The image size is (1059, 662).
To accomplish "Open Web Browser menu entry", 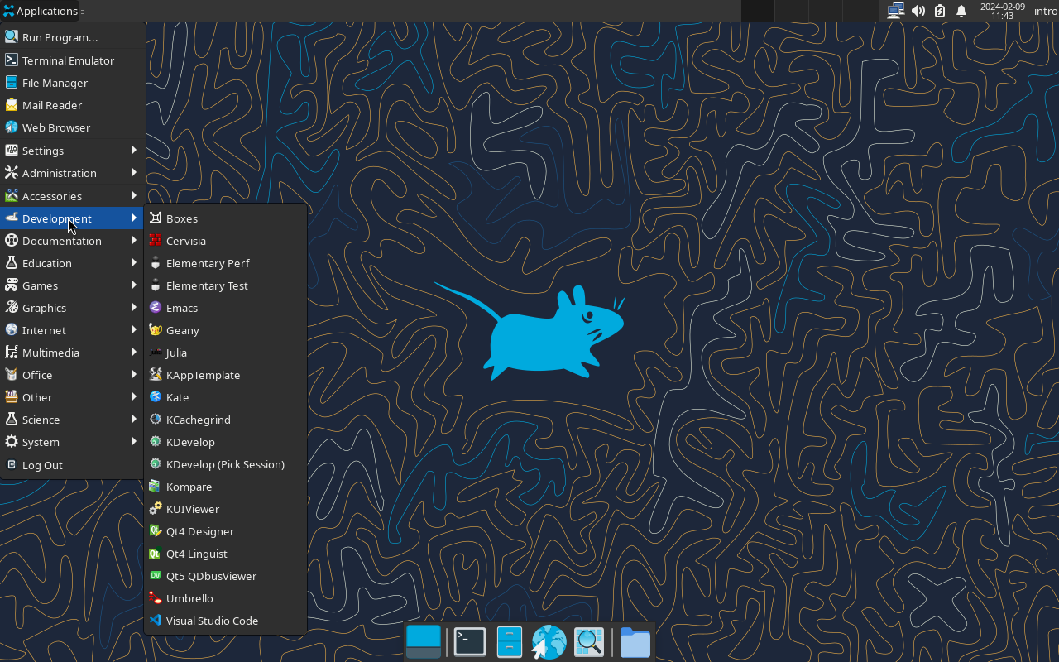I will click(x=73, y=127).
